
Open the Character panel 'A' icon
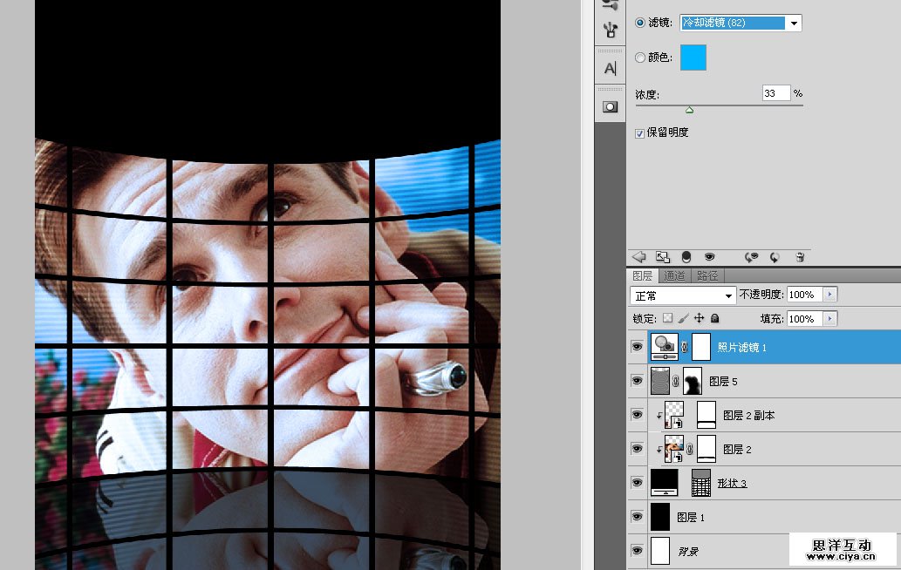pos(611,68)
